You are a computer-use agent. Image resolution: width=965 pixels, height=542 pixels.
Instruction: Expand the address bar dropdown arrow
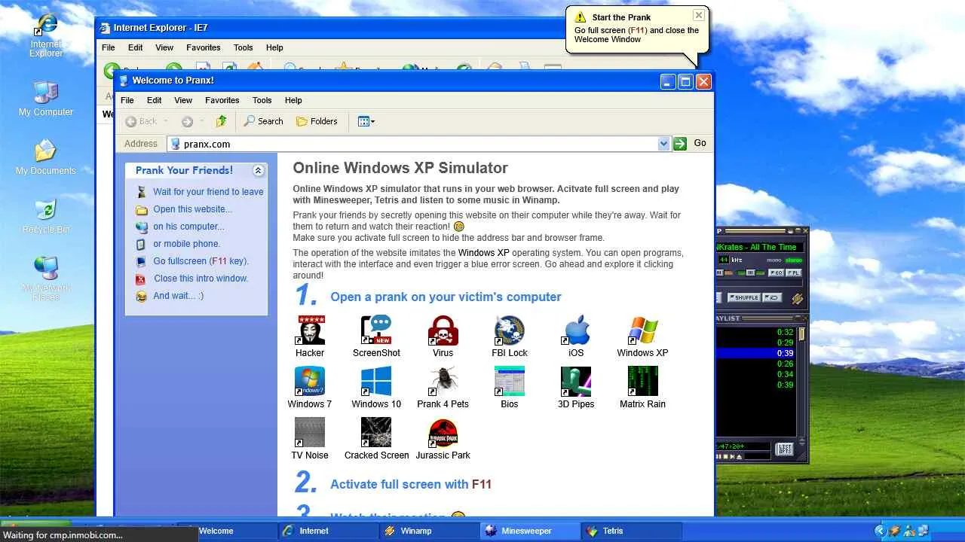(663, 144)
